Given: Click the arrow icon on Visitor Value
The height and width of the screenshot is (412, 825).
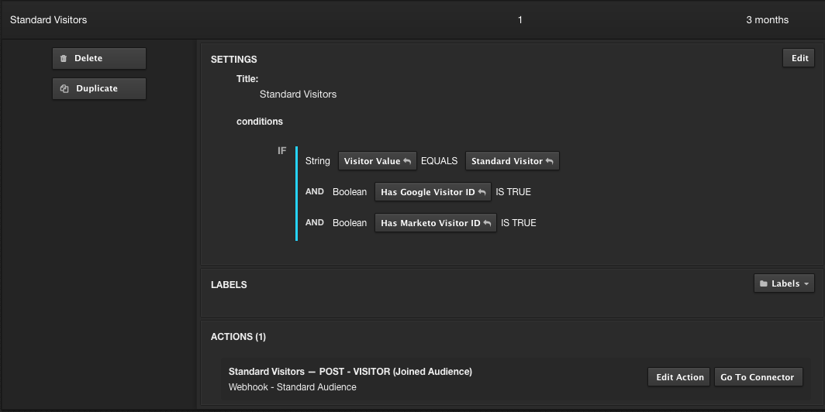Looking at the screenshot, I should pos(407,162).
